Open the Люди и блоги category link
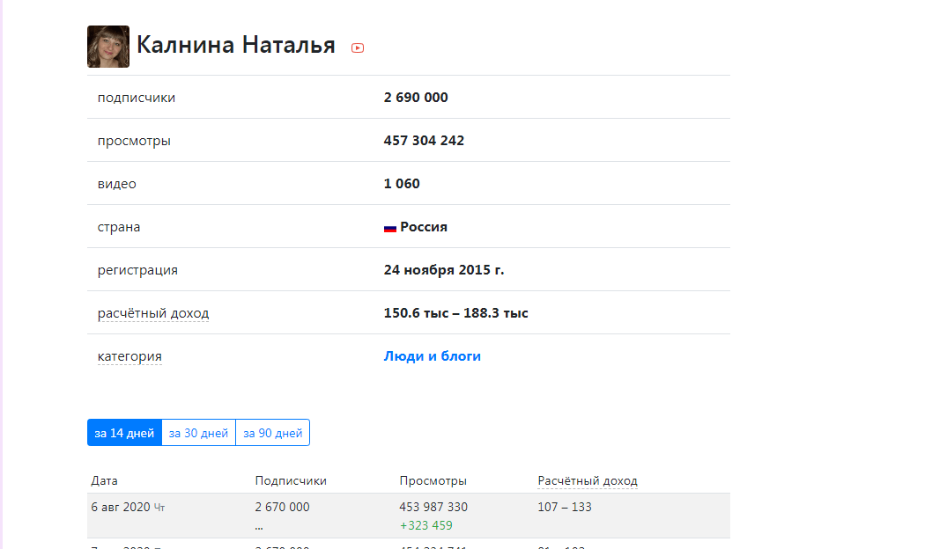This screenshot has height=549, width=947. pyautogui.click(x=432, y=356)
